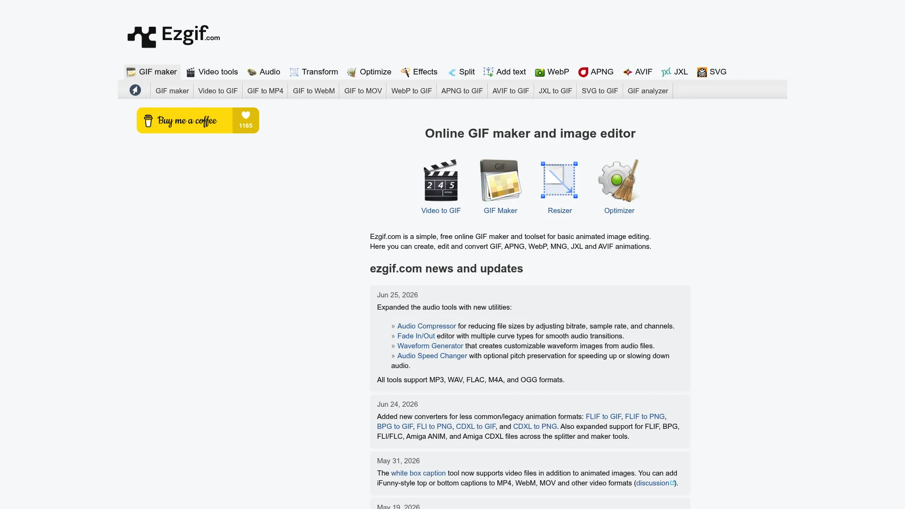This screenshot has width=905, height=509.
Task: Open the SVG menu
Action: 712,72
